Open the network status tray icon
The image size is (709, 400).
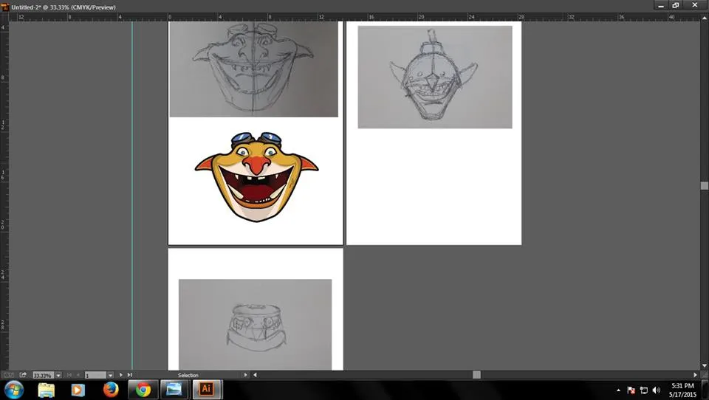click(x=644, y=390)
